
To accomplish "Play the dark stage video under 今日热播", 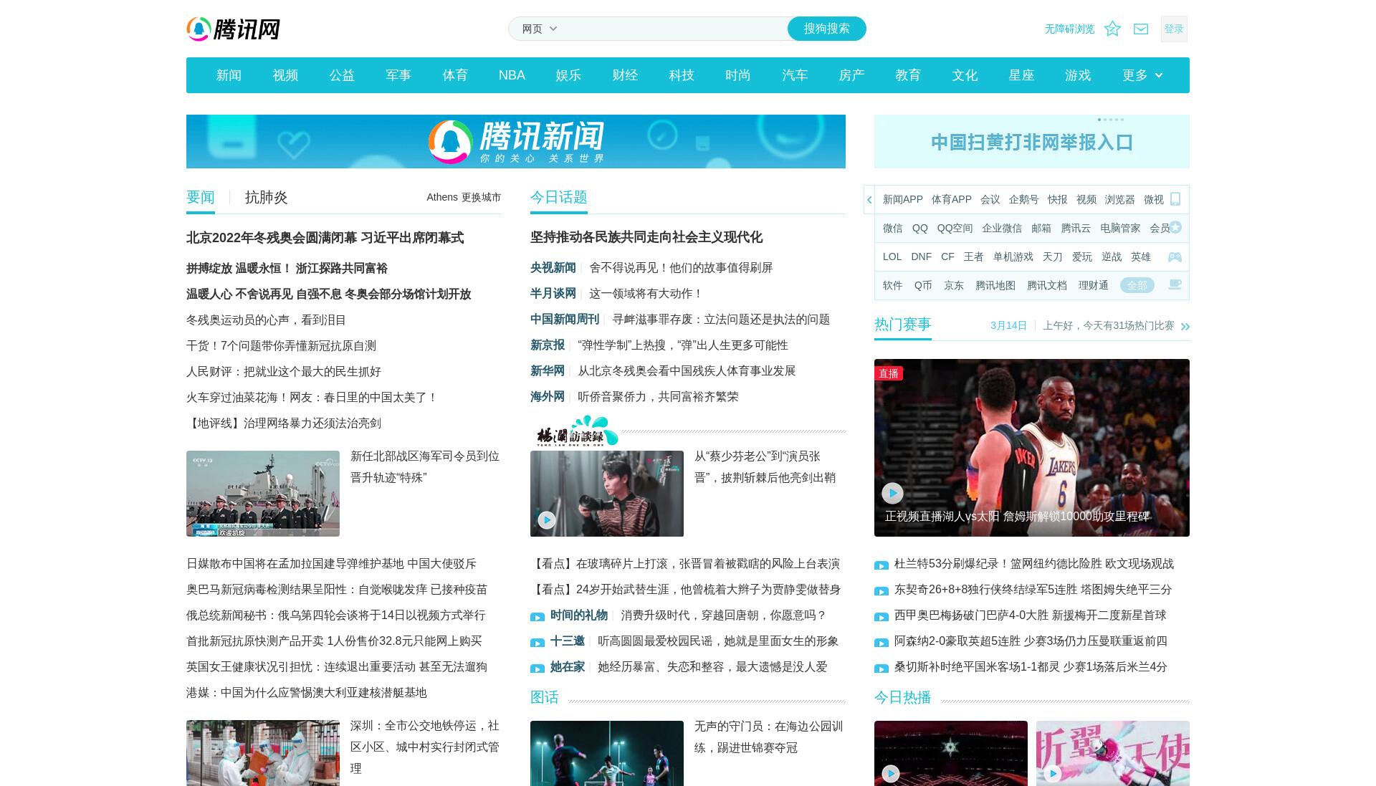I will coord(891,774).
